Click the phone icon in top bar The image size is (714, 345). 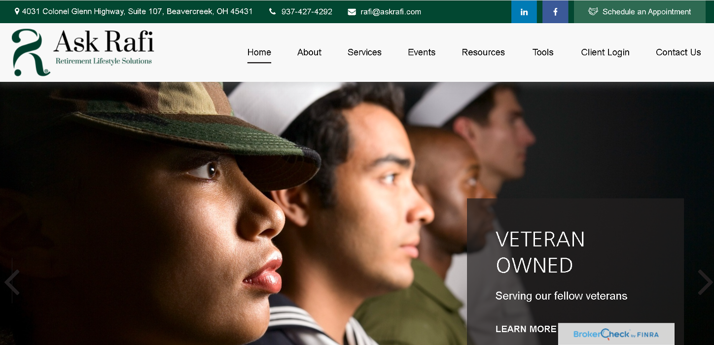273,12
